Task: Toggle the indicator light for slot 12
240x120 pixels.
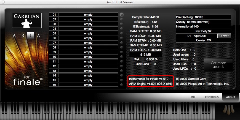Action: [x=122, y=66]
